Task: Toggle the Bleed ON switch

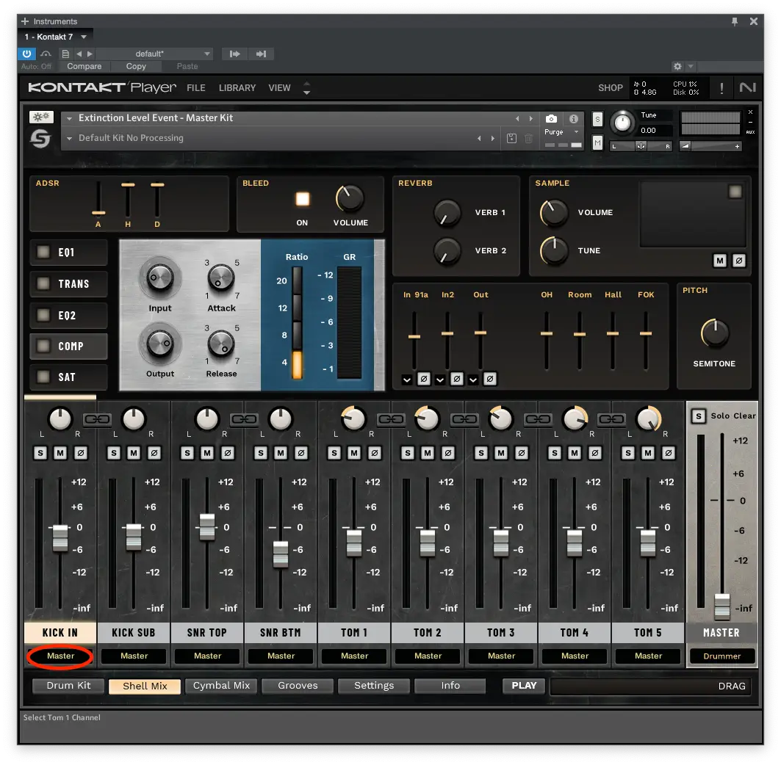Action: click(303, 198)
